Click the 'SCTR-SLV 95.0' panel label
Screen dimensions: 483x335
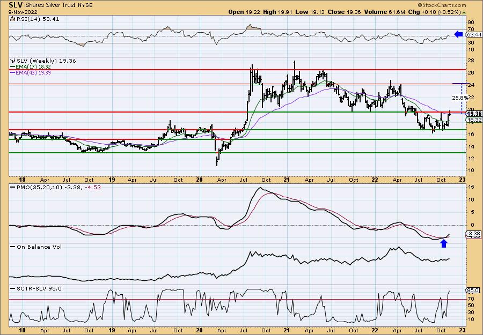39,288
